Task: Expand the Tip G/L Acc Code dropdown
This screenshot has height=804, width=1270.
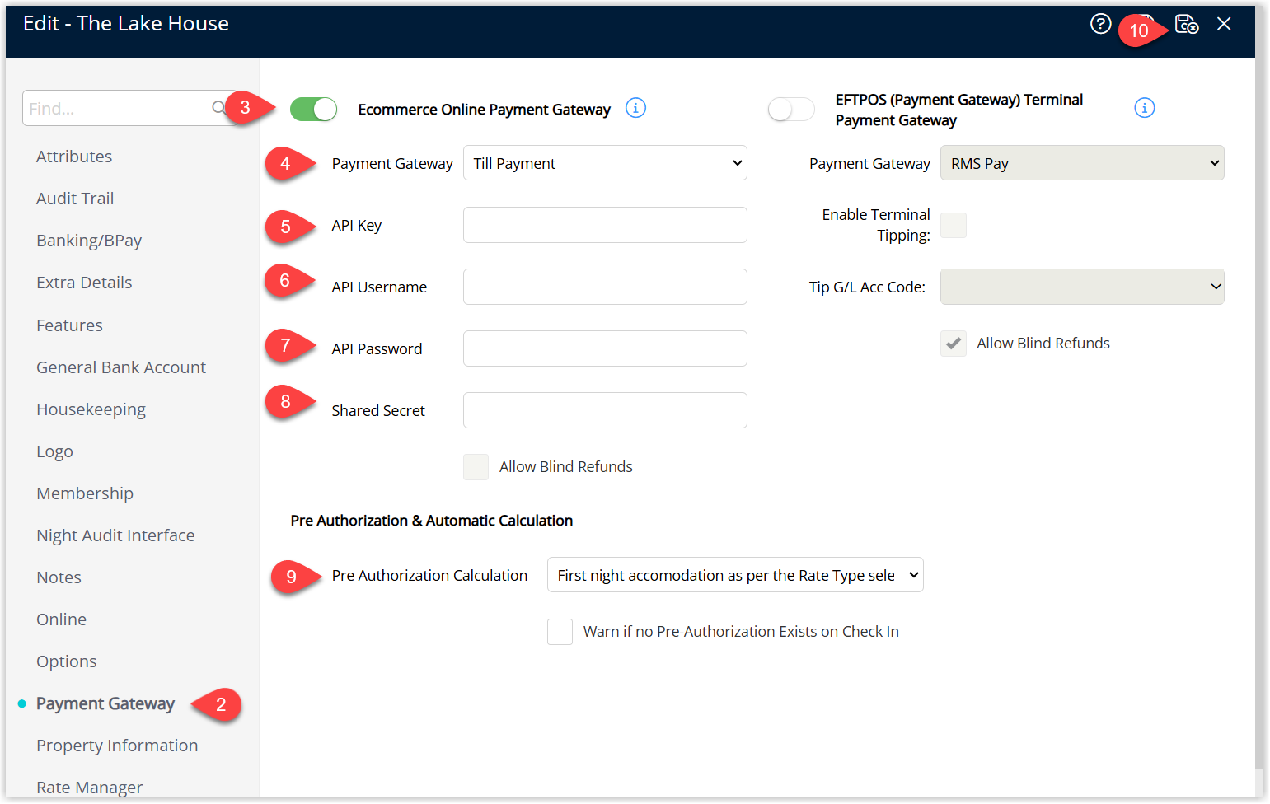Action: pyautogui.click(x=1082, y=287)
